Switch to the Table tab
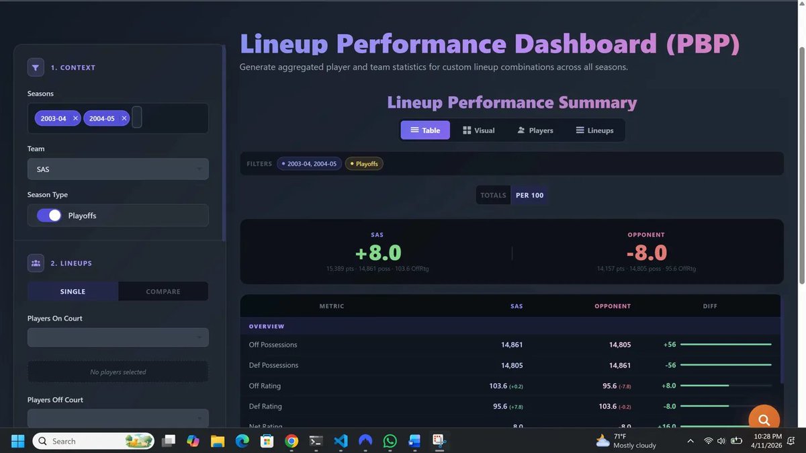Viewport: 806px width, 453px height. [x=425, y=130]
